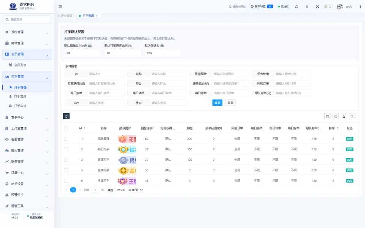This screenshot has height=228, width=365.
Task: Check the checkbox for 银牌打手 row
Action: point(66,160)
